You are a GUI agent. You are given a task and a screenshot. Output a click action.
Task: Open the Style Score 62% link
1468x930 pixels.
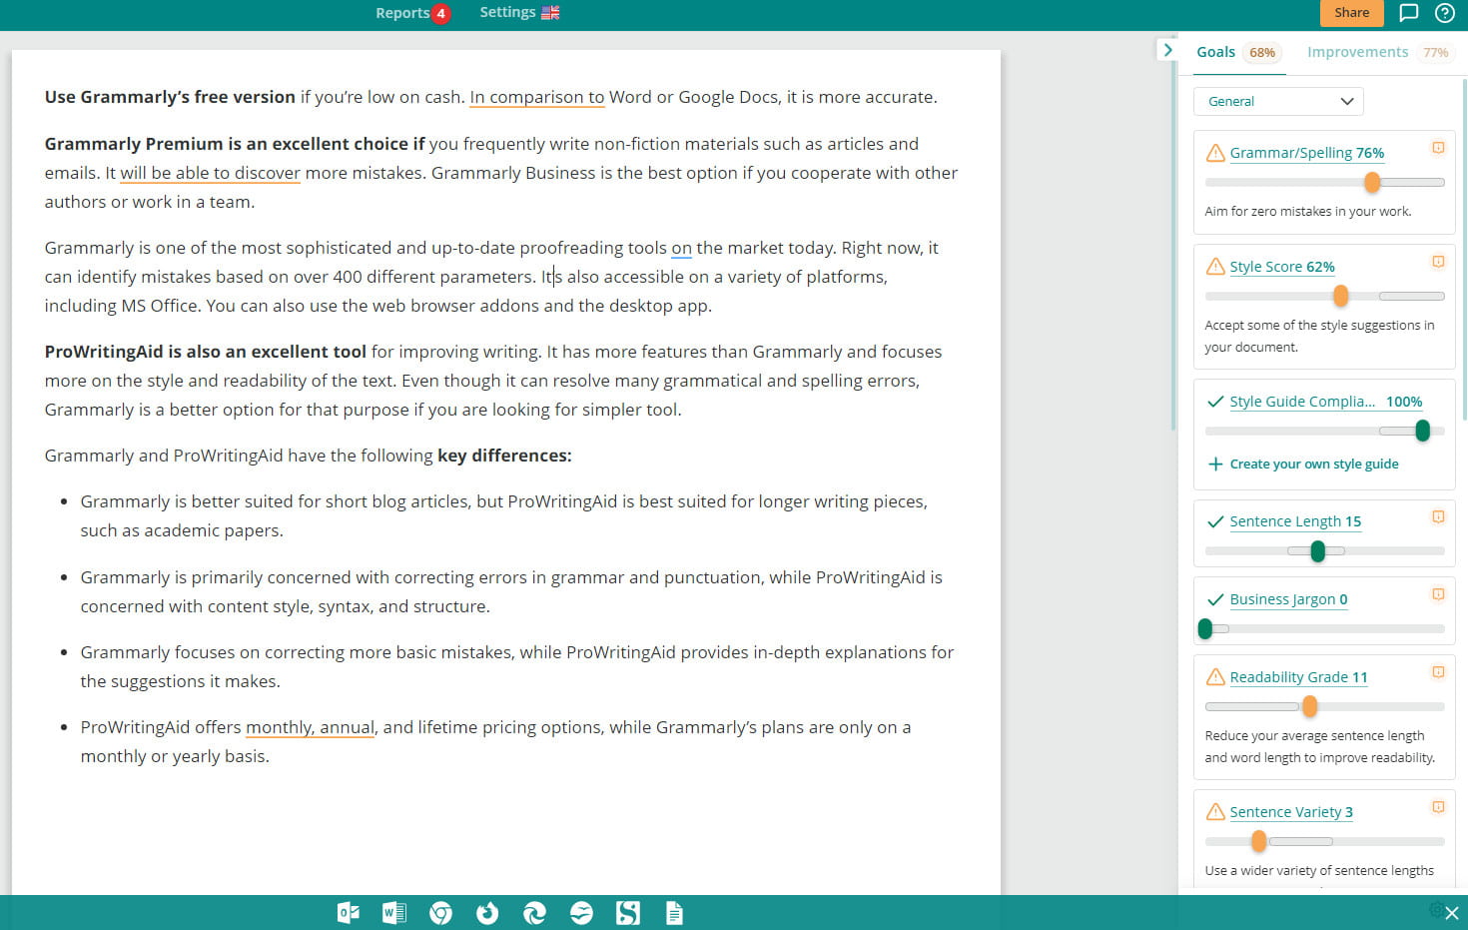tap(1281, 267)
